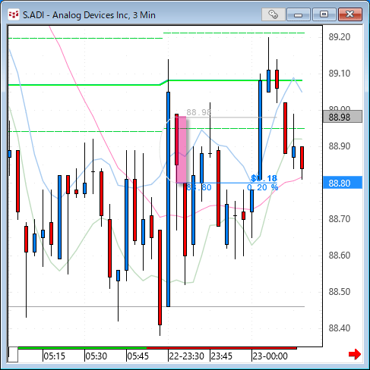Click the 23-00:00 time label

(270, 356)
